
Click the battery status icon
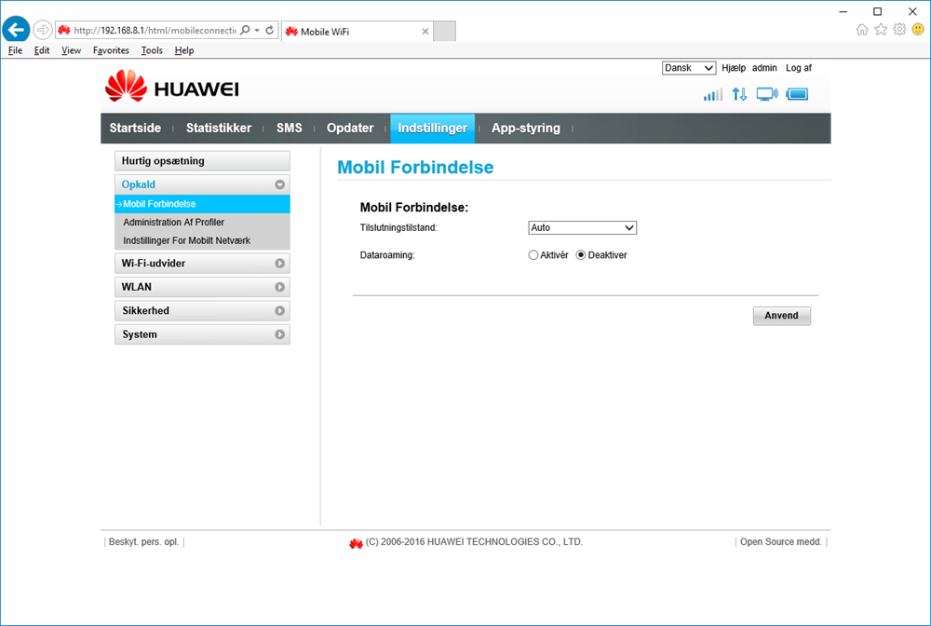tap(798, 94)
